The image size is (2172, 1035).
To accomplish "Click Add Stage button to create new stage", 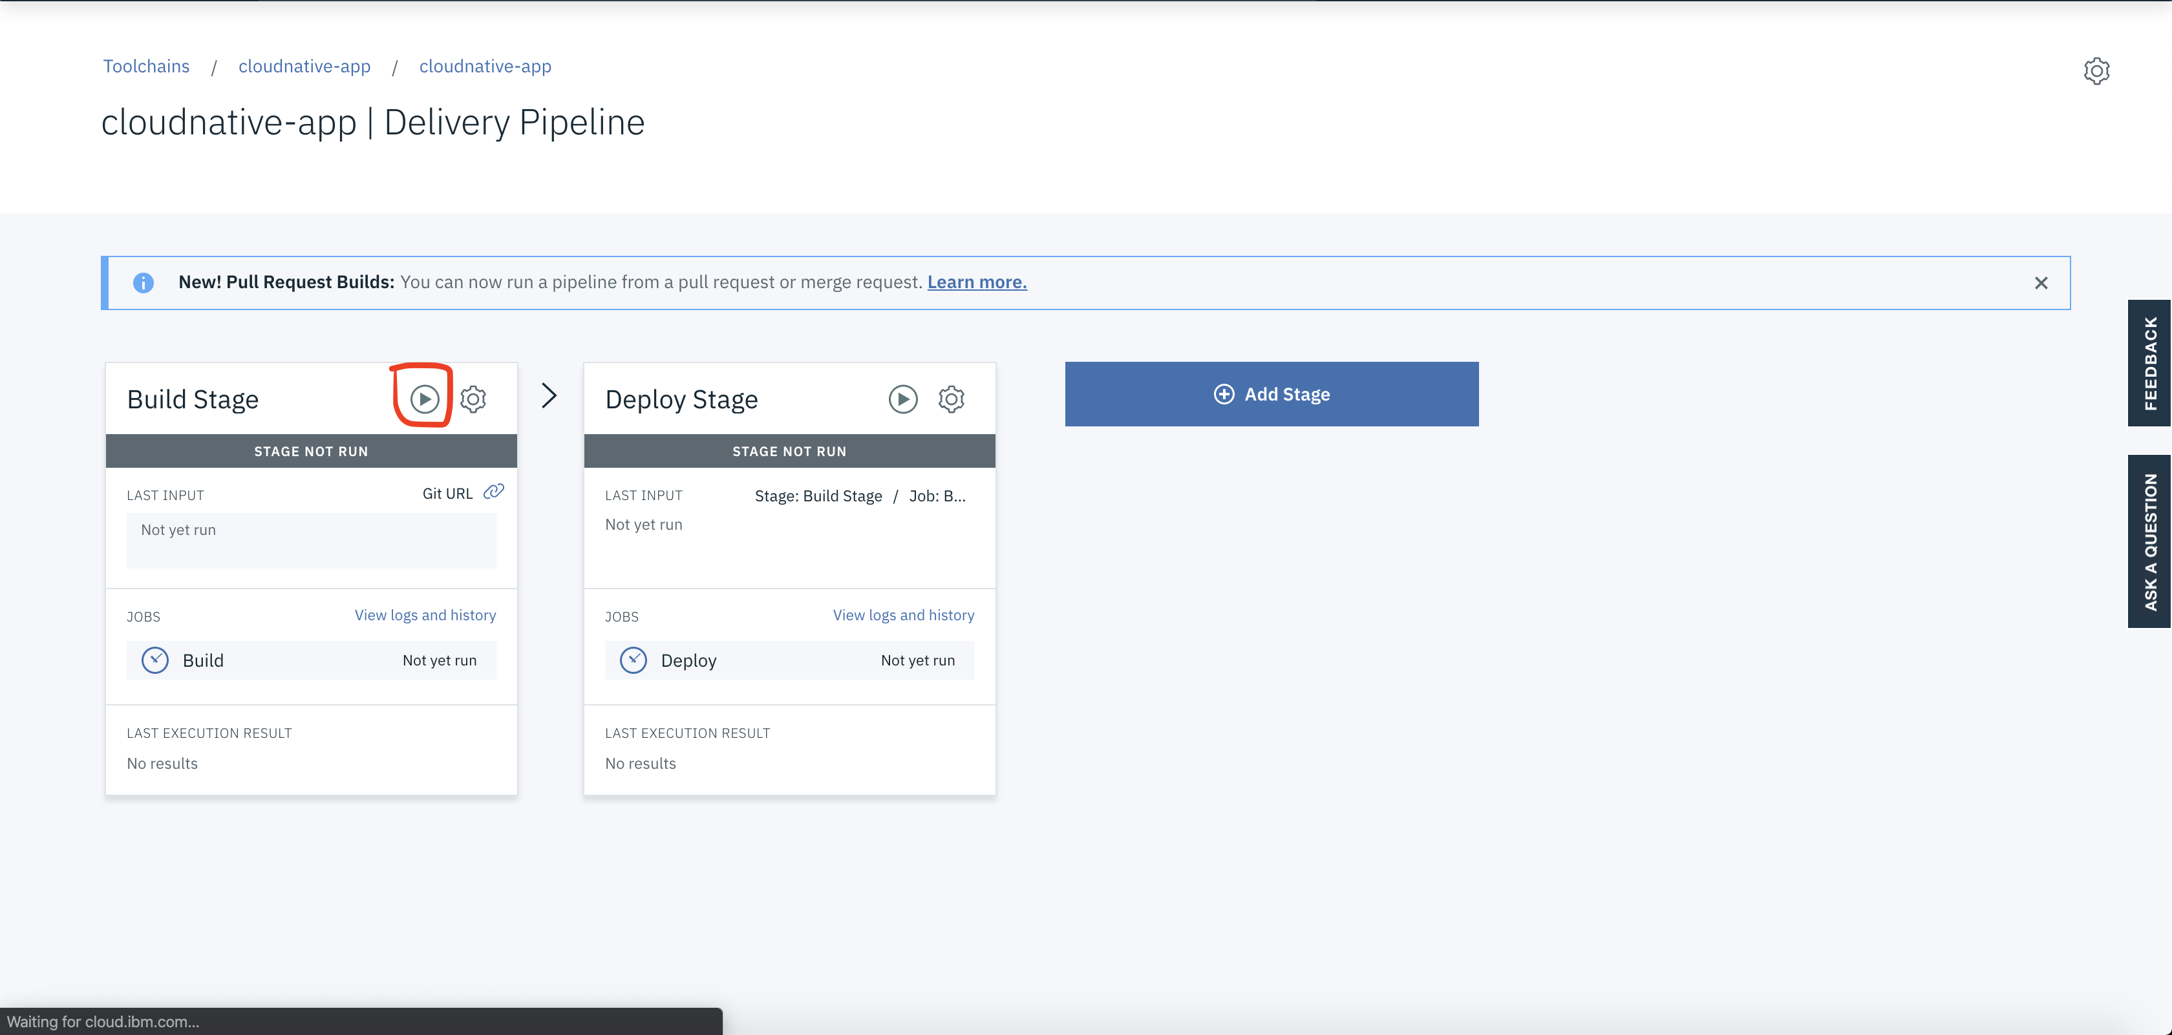I will click(1272, 393).
